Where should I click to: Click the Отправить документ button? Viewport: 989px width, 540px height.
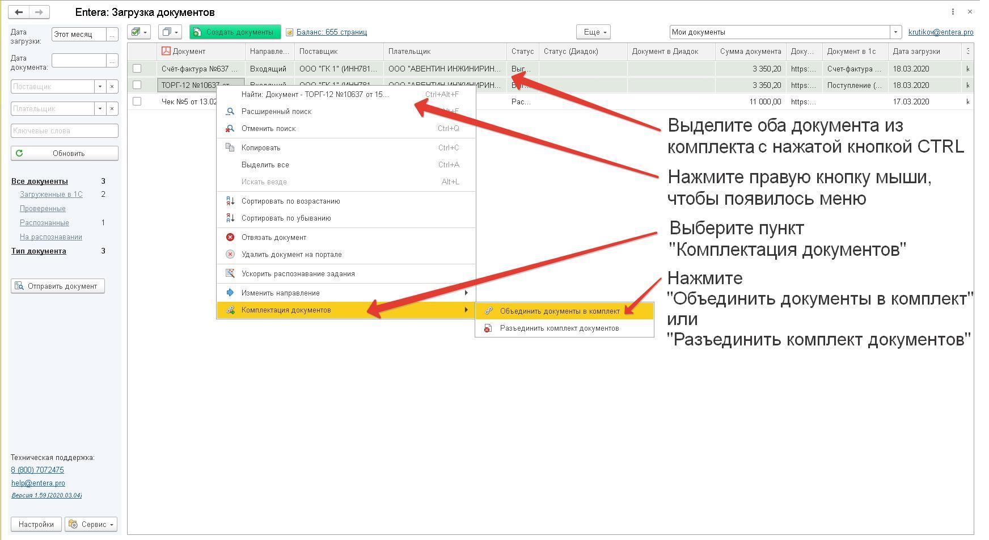tap(58, 286)
